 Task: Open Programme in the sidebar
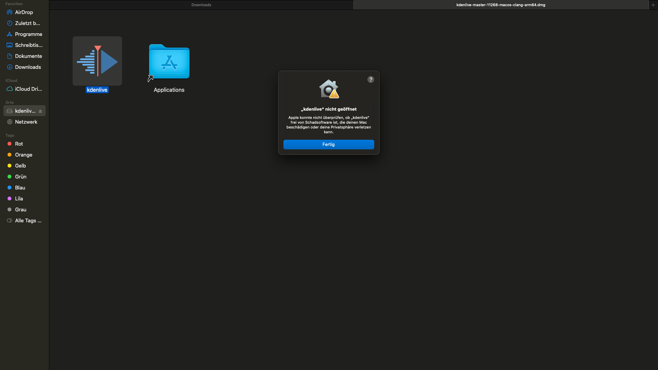pyautogui.click(x=28, y=34)
